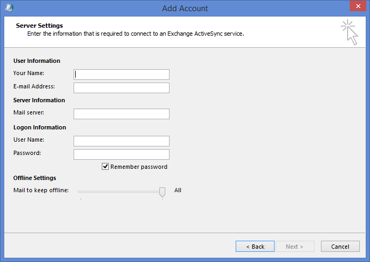The height and width of the screenshot is (262, 370).
Task: Click the Add Account title bar text
Action: point(185,9)
